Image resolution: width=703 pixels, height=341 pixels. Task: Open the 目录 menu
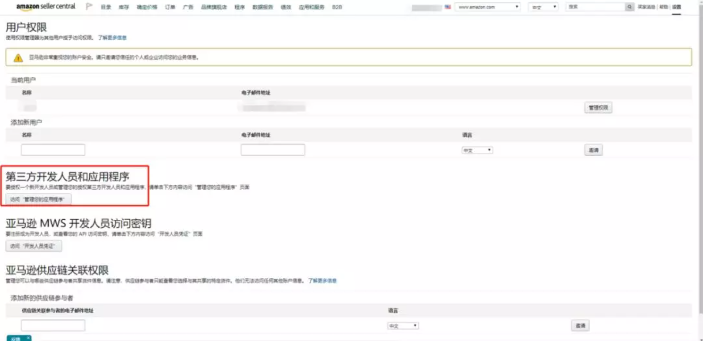click(x=106, y=7)
